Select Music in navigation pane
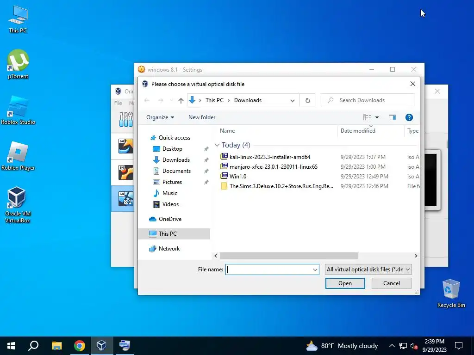 (x=169, y=193)
